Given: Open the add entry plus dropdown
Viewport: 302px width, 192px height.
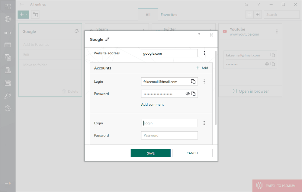Looking at the screenshot, I should (23, 14).
